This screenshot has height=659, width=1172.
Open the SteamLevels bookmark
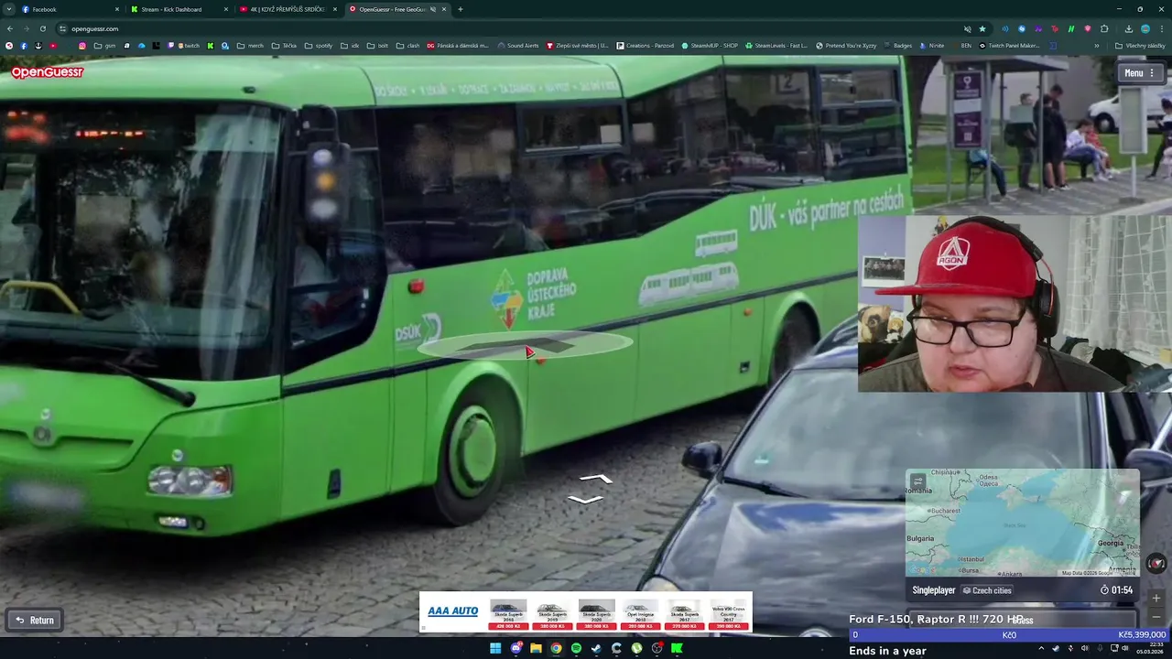tap(776, 45)
